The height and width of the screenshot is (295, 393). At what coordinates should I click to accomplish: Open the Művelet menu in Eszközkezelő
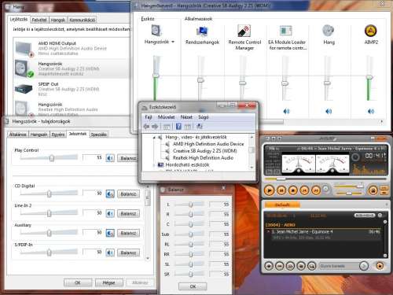pos(166,117)
